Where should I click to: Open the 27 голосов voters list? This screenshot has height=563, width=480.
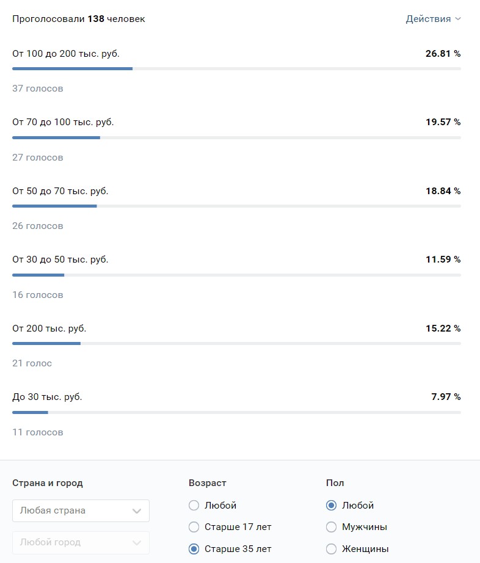pos(38,158)
